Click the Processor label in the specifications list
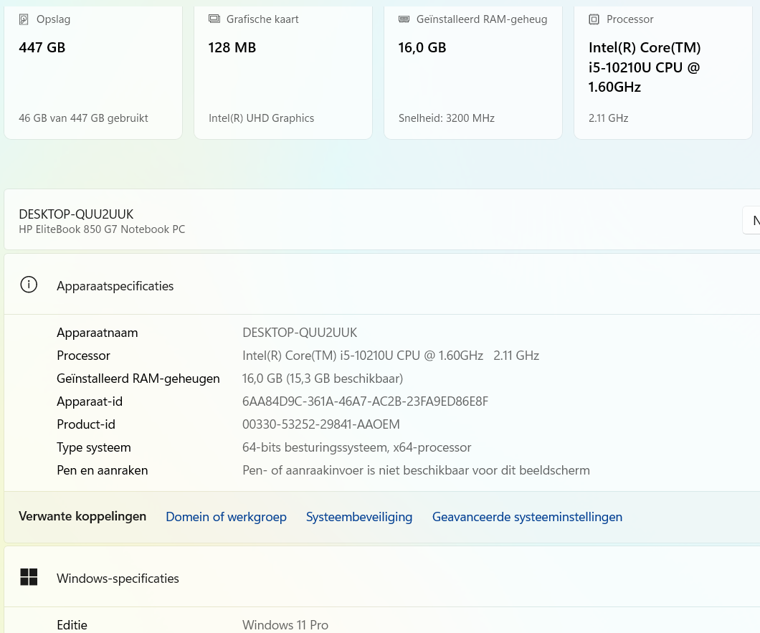The width and height of the screenshot is (760, 633). [83, 356]
